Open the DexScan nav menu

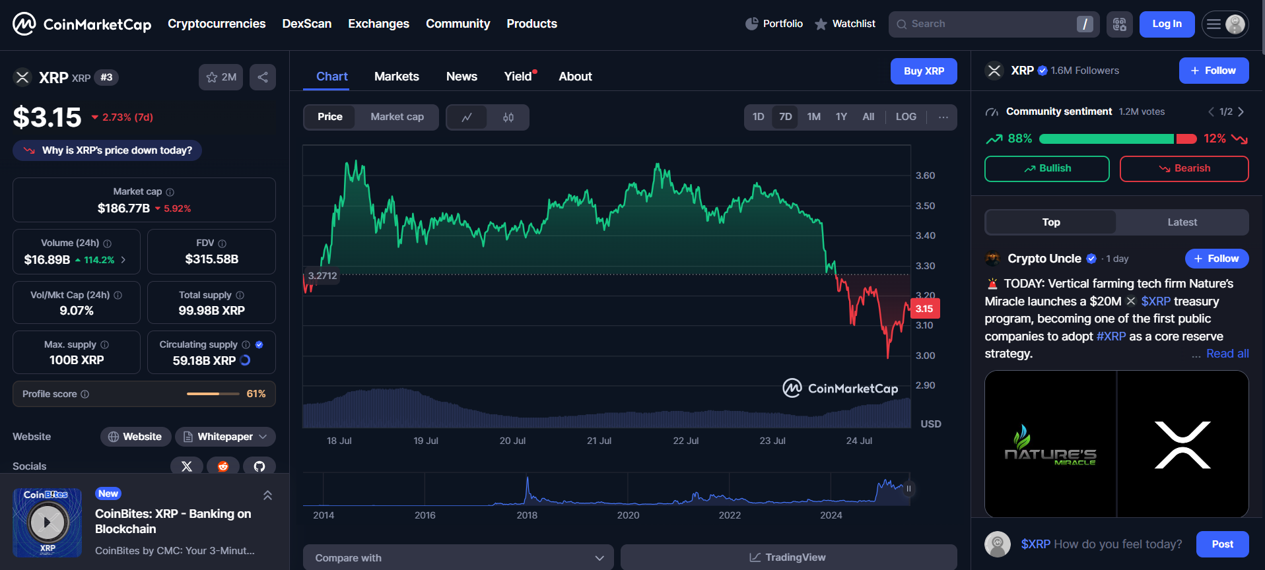[x=306, y=24]
